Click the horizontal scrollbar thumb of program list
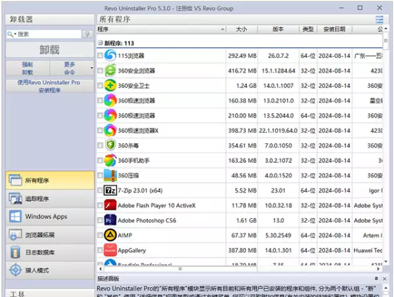The image size is (394, 297). [180, 269]
